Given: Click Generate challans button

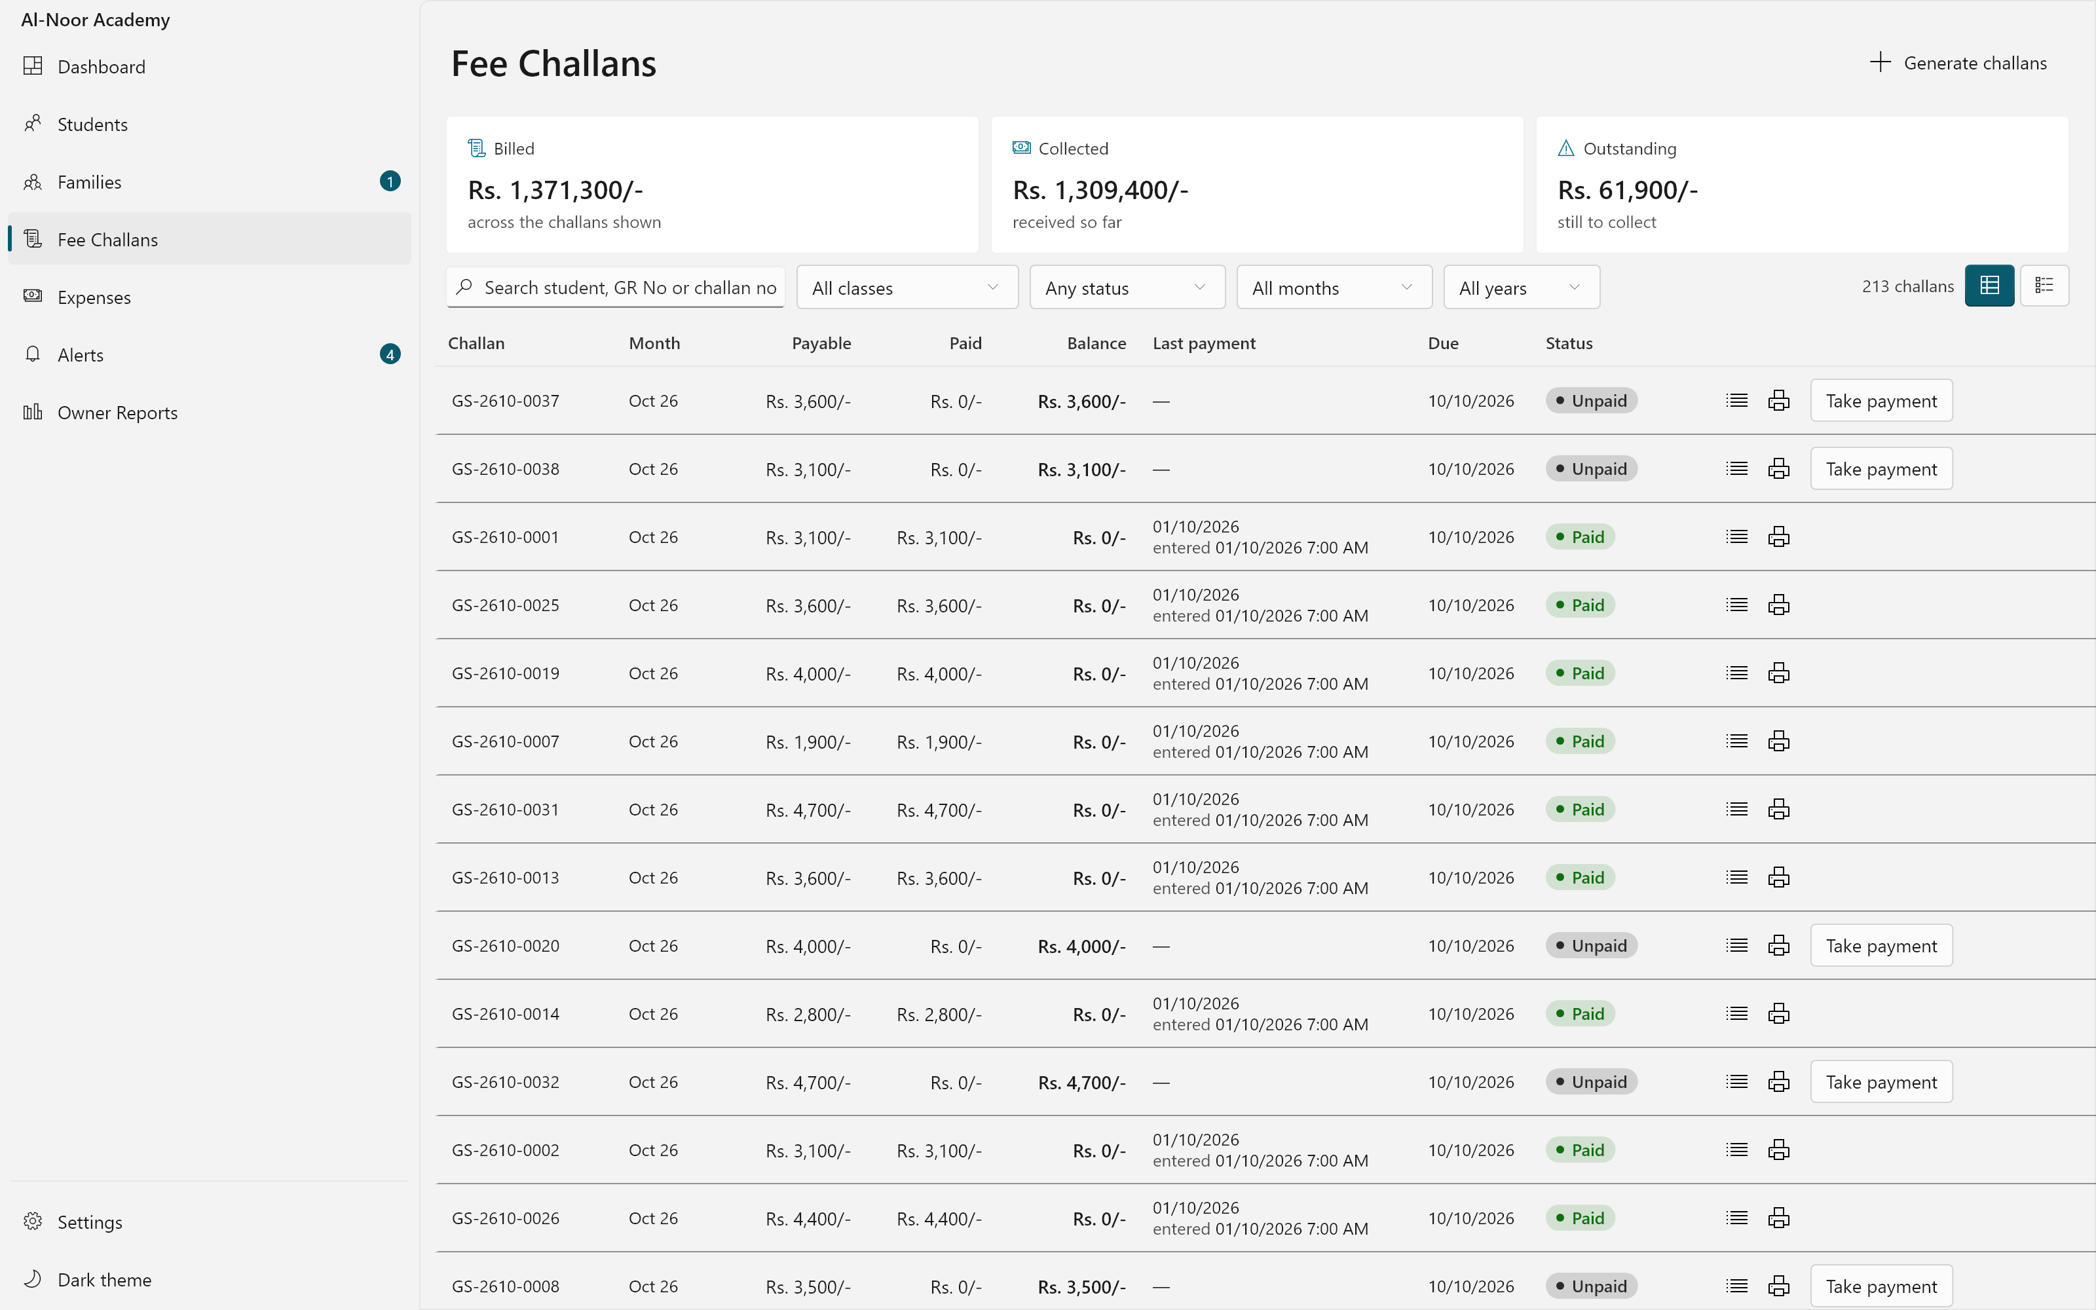Looking at the screenshot, I should (x=1958, y=62).
